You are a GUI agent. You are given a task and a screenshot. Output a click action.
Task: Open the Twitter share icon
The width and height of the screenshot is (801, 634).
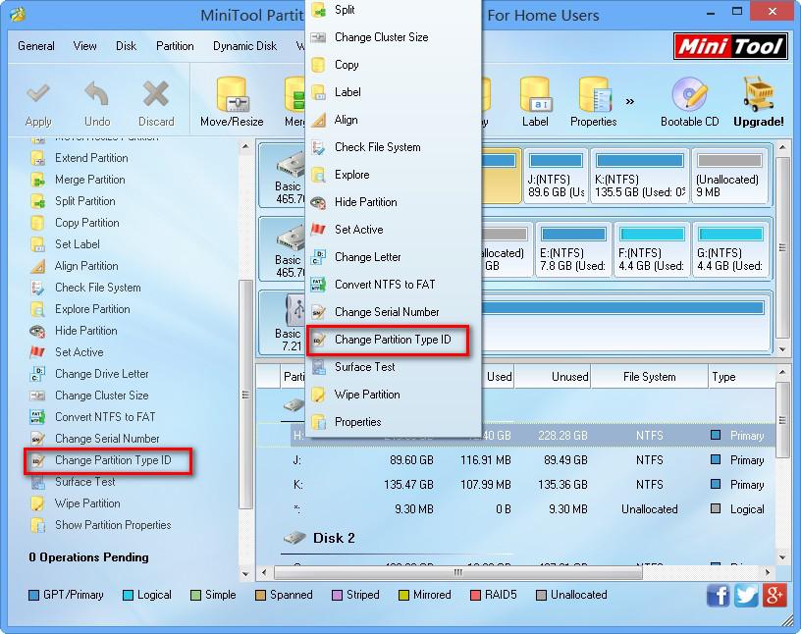pos(747,595)
